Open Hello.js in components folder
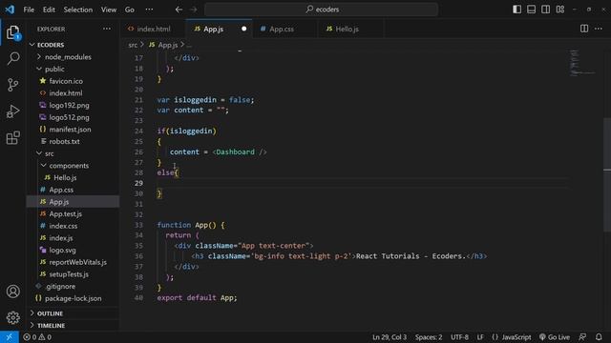The width and height of the screenshot is (611, 343). point(65,177)
